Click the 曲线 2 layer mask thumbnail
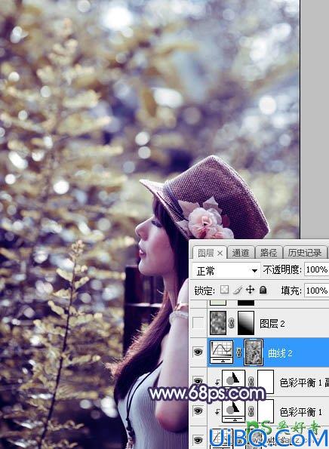This screenshot has height=449, width=329. 254,352
